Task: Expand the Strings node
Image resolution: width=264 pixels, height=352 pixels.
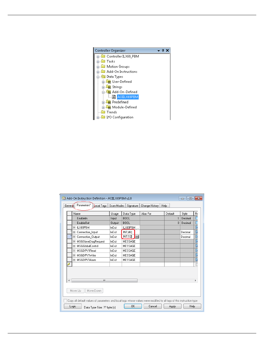Action: tap(103, 87)
